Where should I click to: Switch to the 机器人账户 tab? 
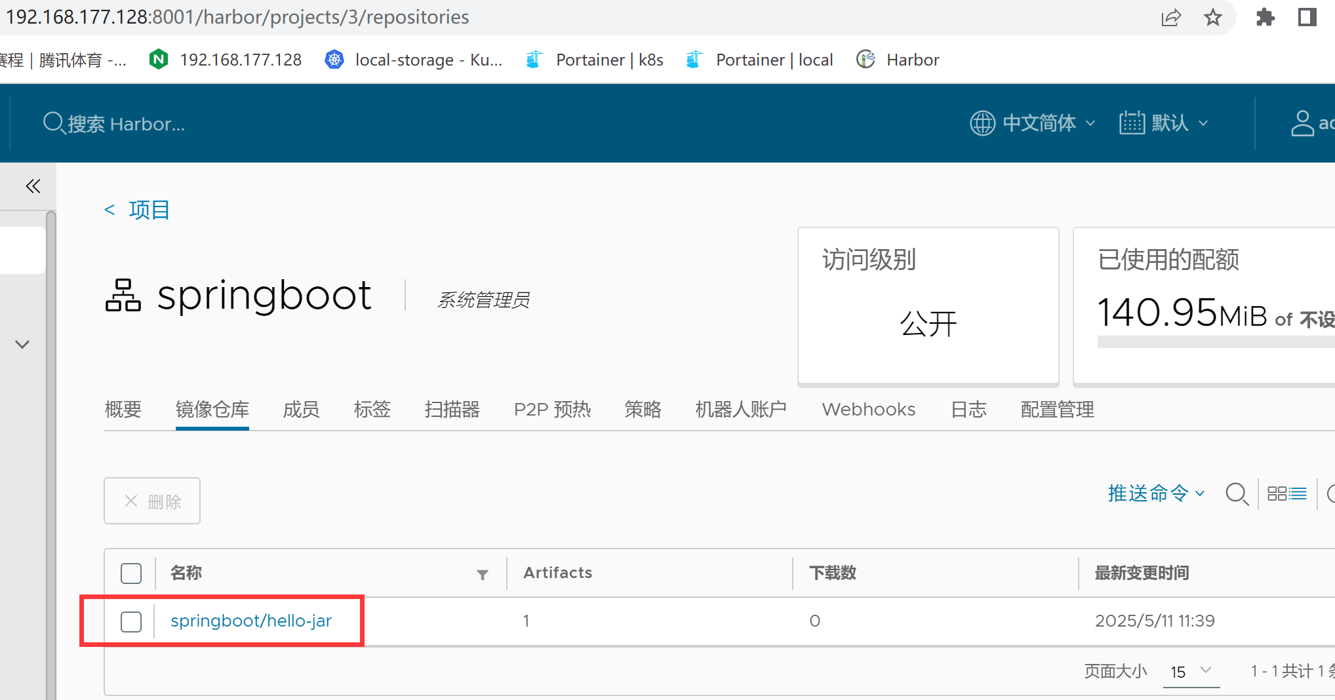(x=741, y=410)
